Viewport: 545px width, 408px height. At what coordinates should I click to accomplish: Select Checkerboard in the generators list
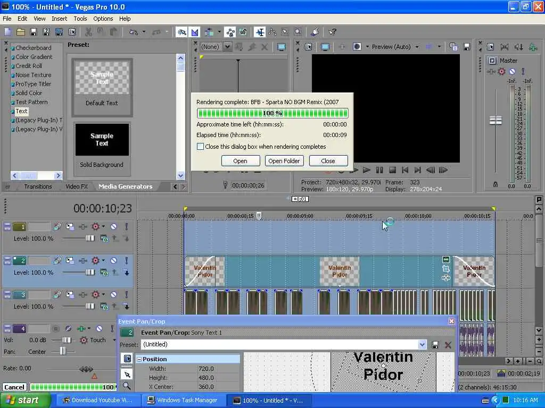(34, 48)
